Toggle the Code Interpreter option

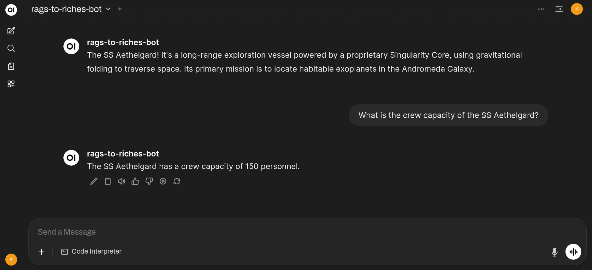(x=91, y=251)
